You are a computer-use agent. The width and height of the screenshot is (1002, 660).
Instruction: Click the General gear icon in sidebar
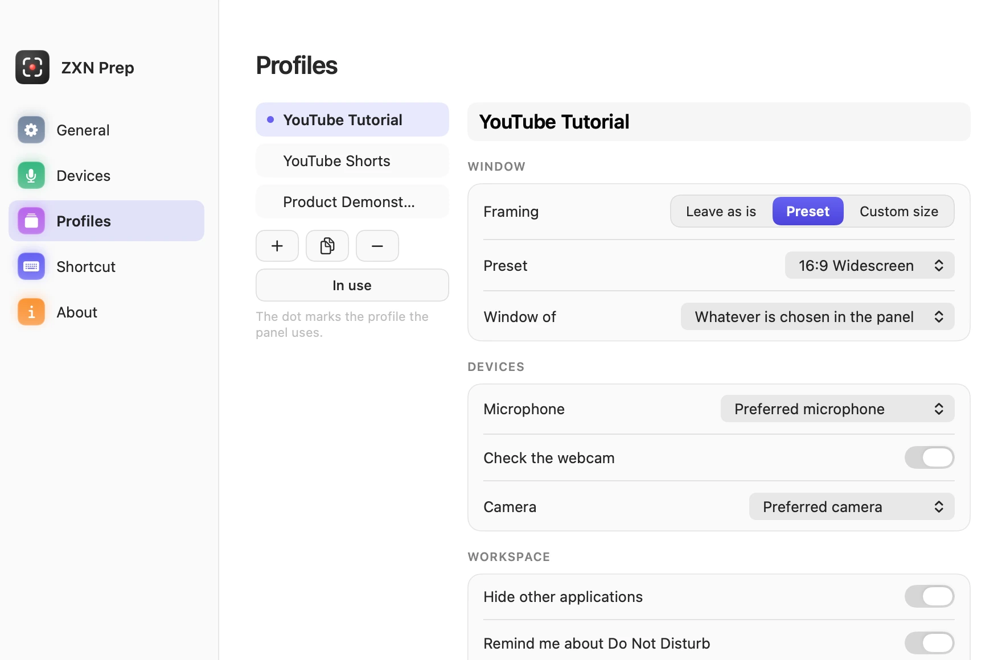pos(31,130)
